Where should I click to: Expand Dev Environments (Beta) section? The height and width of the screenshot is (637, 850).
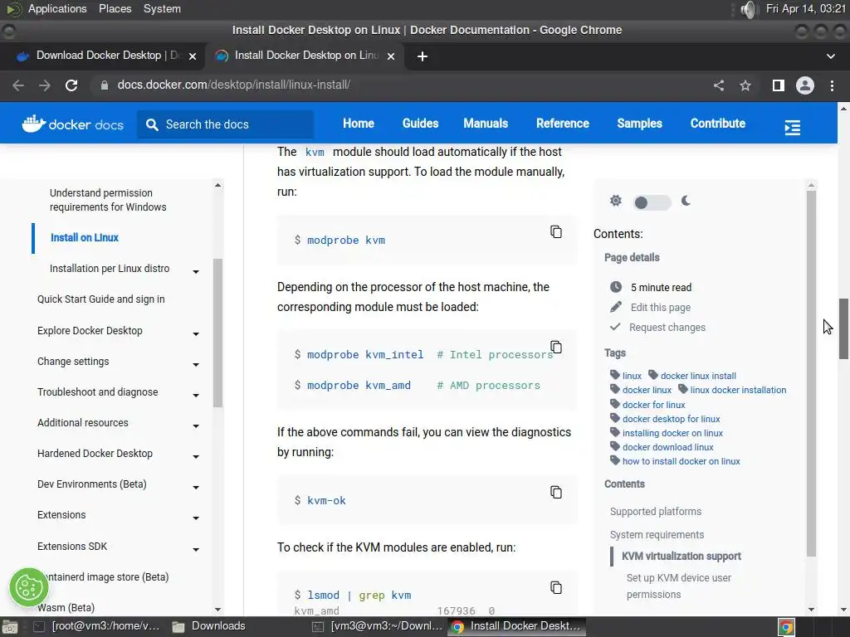(196, 488)
